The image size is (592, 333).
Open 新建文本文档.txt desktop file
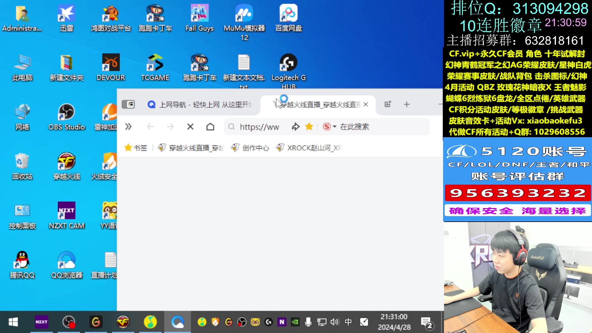click(x=244, y=71)
